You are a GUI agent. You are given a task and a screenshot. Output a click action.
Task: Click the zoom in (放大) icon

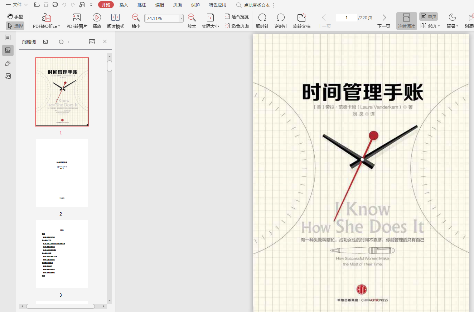click(192, 18)
